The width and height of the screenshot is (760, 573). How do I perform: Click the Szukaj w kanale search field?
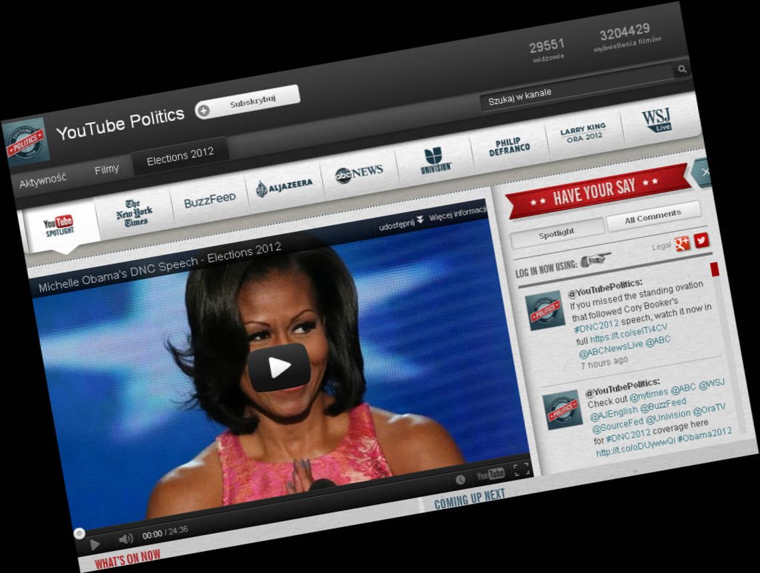pos(577,87)
